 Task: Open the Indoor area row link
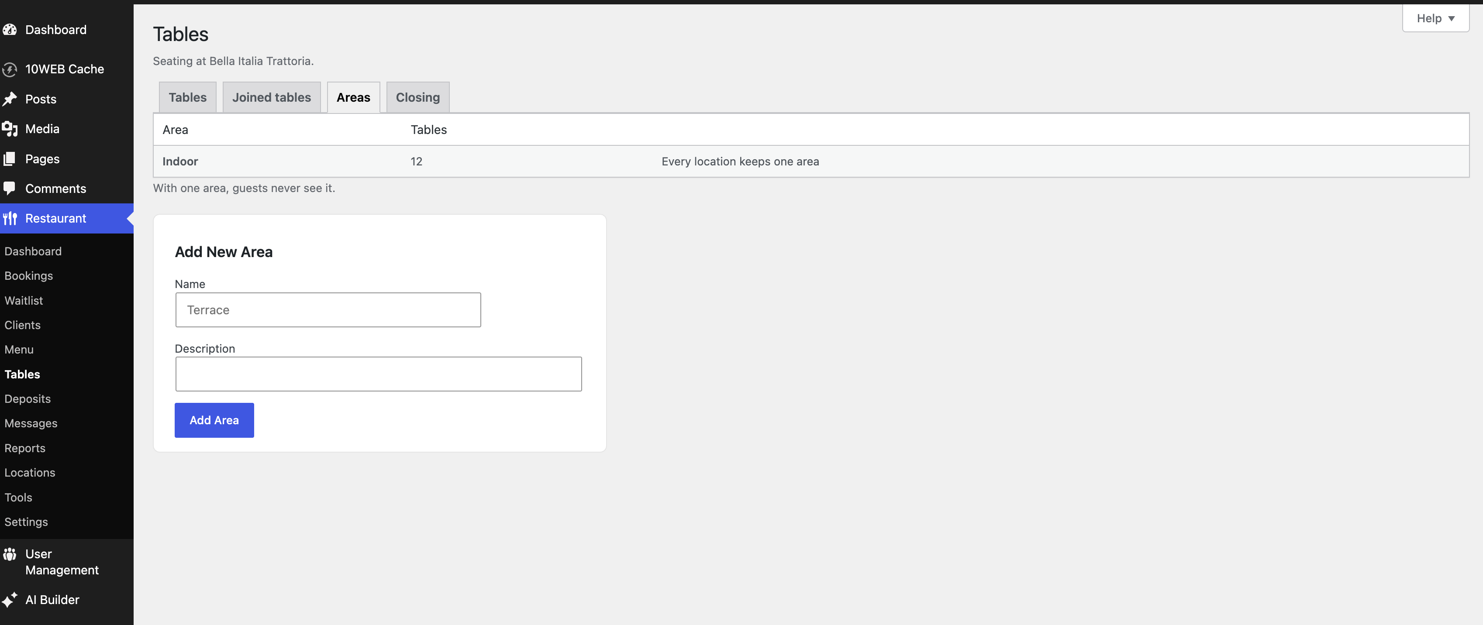click(180, 162)
